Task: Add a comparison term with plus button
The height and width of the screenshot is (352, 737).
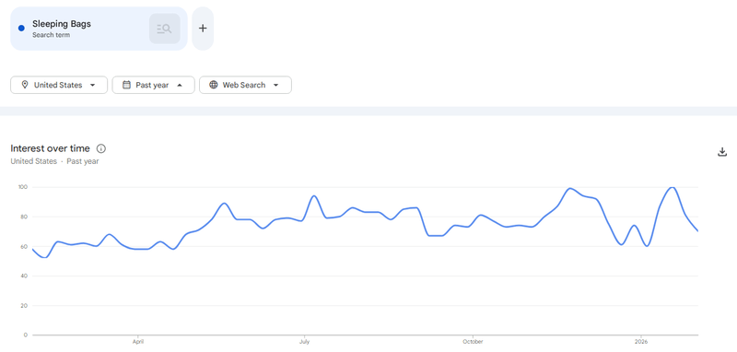Action: 203,29
